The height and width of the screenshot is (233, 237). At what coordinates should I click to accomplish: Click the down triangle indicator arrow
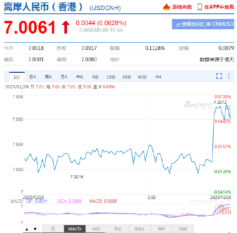[x=35, y=229]
